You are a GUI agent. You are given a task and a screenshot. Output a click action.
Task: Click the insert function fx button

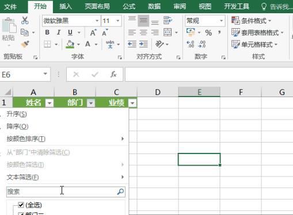pos(113,74)
